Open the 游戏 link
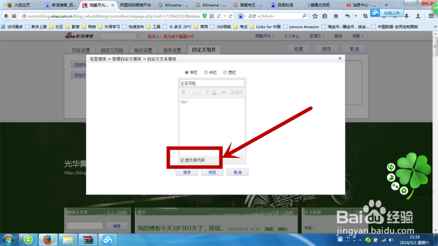 (338, 36)
